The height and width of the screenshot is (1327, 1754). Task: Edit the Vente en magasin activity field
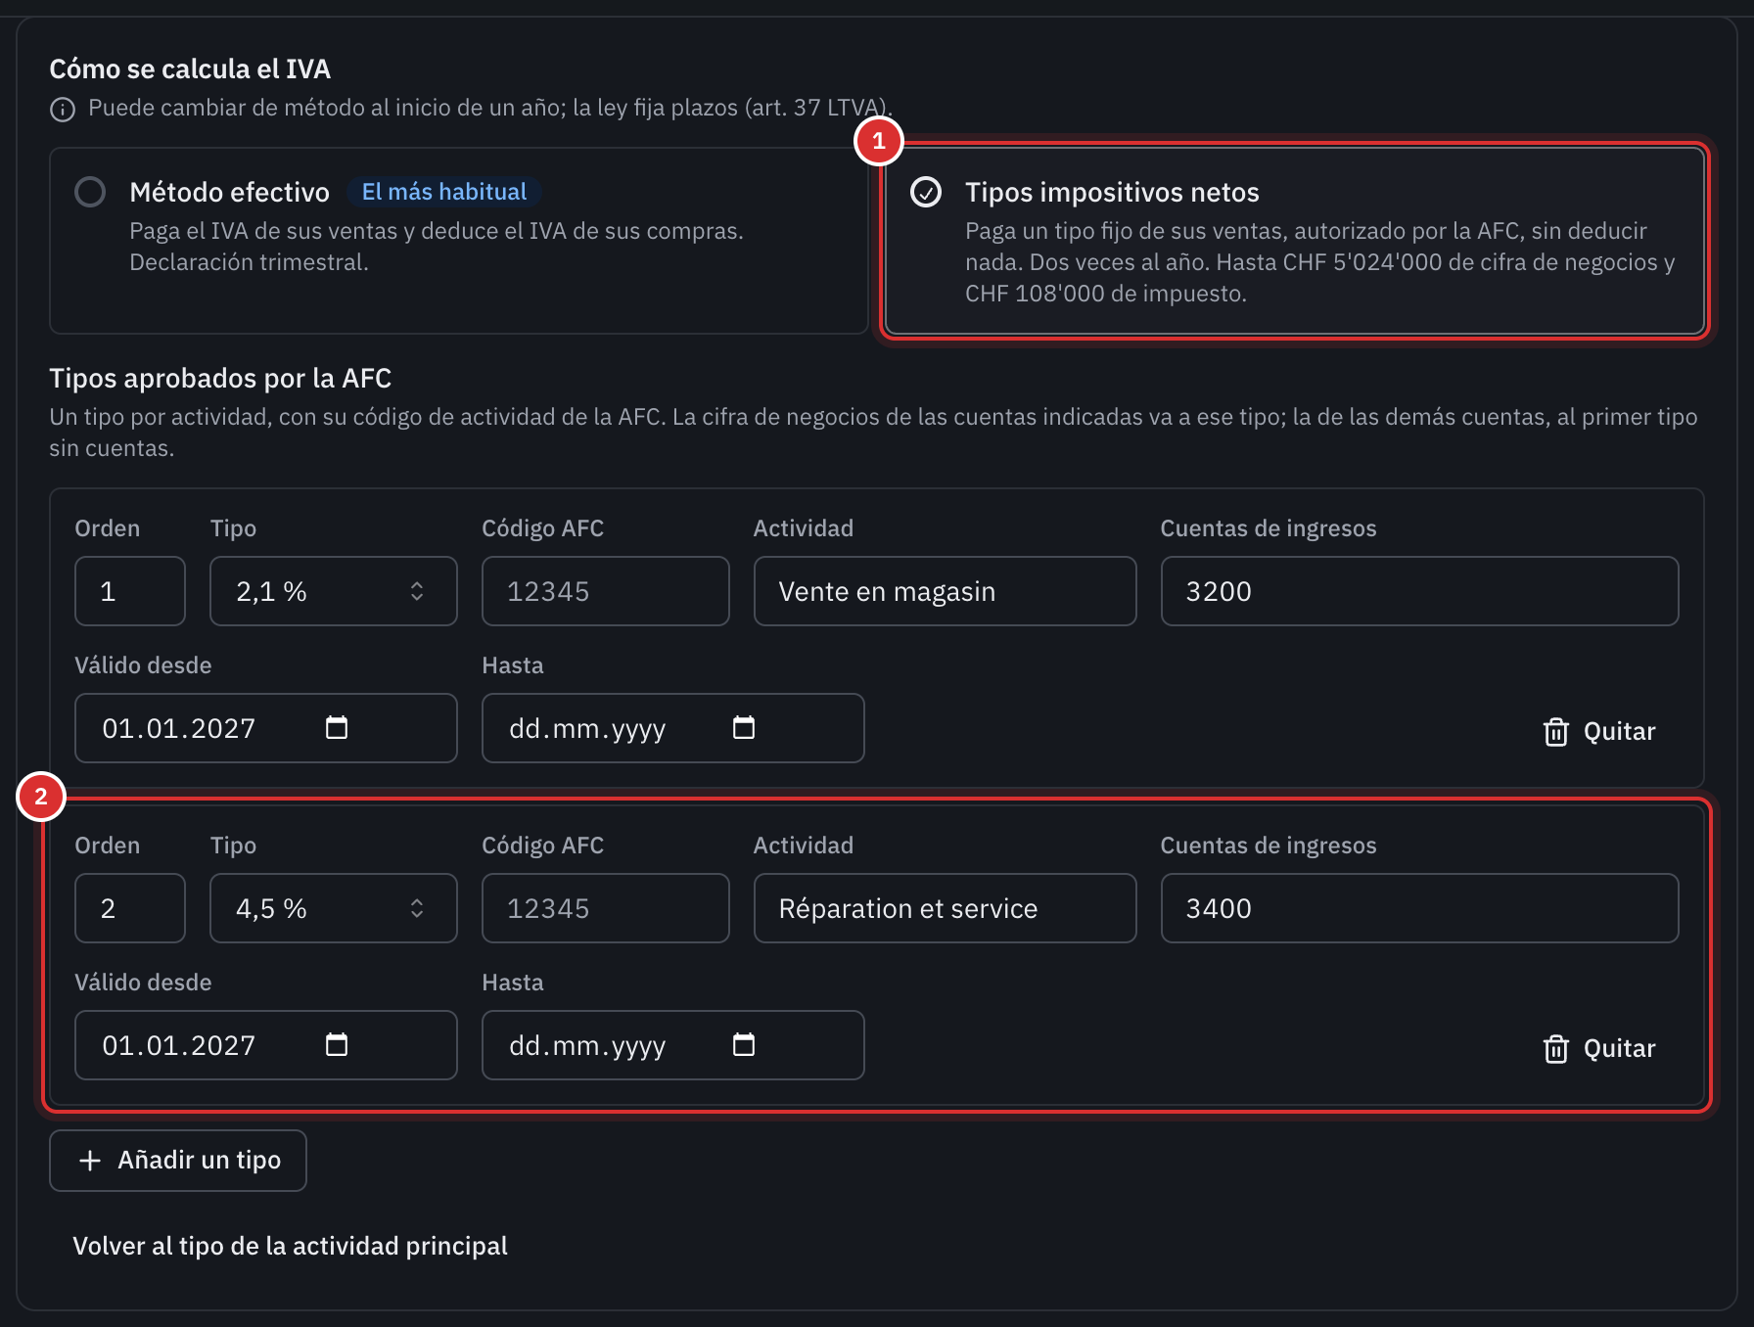945,591
